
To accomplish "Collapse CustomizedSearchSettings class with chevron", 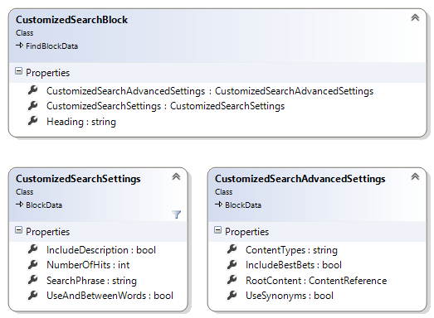I will tap(176, 176).
